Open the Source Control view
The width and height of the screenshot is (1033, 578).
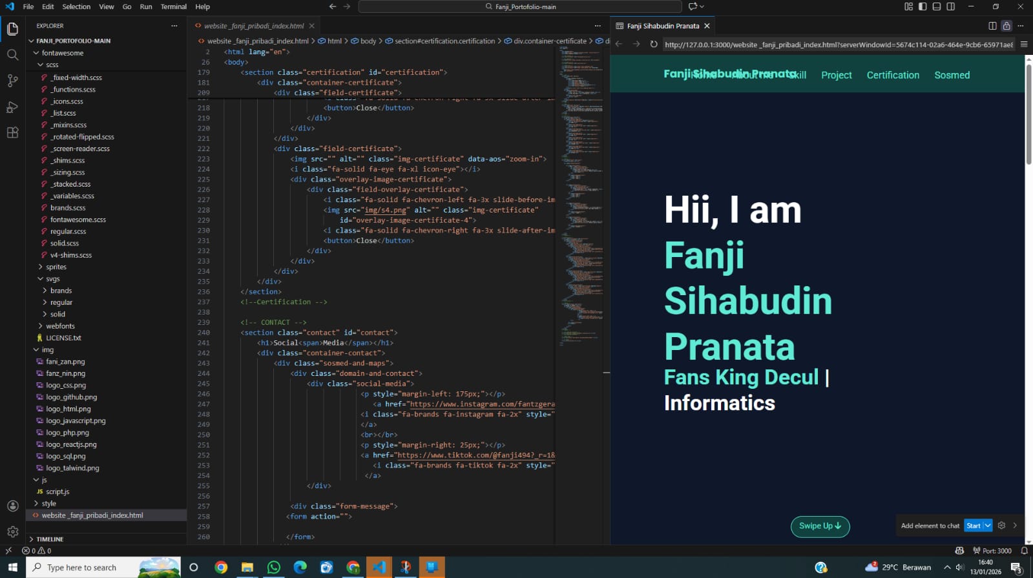coord(12,81)
